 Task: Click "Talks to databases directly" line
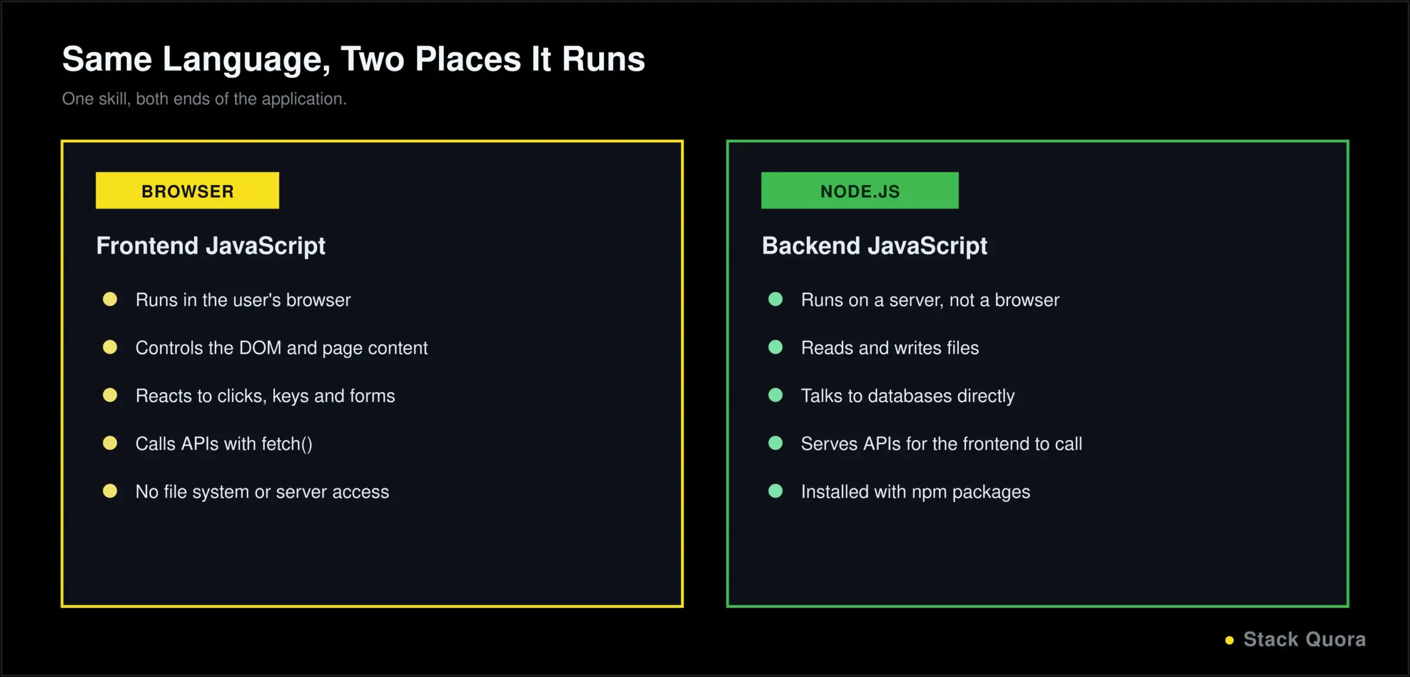pyautogui.click(x=908, y=396)
